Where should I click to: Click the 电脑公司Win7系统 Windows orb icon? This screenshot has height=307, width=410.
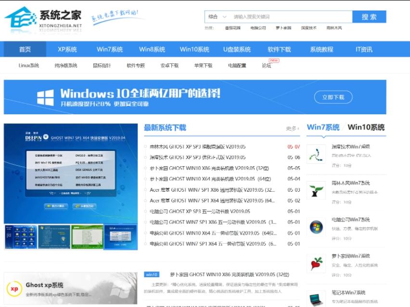[316, 227]
